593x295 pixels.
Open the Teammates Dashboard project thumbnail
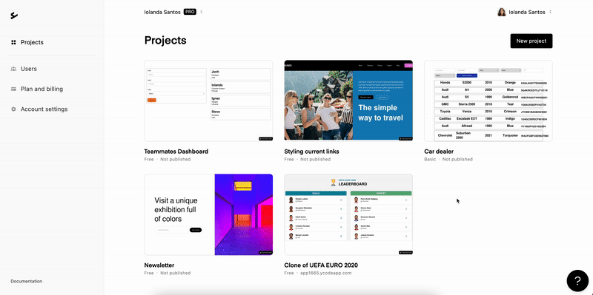click(x=208, y=101)
